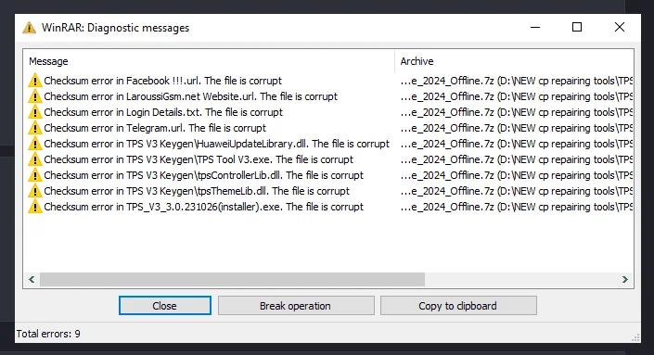Click WinRAR warning icon in title bar

point(29,28)
